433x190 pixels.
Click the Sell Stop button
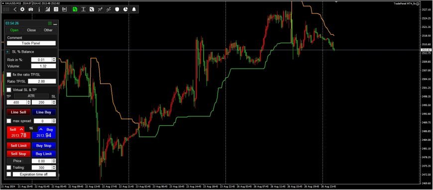pos(18,154)
